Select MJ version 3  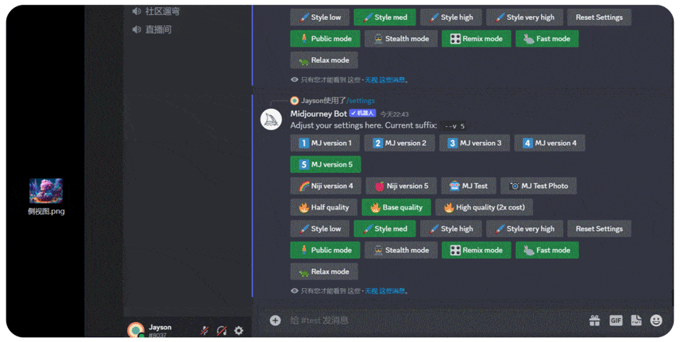coord(474,143)
